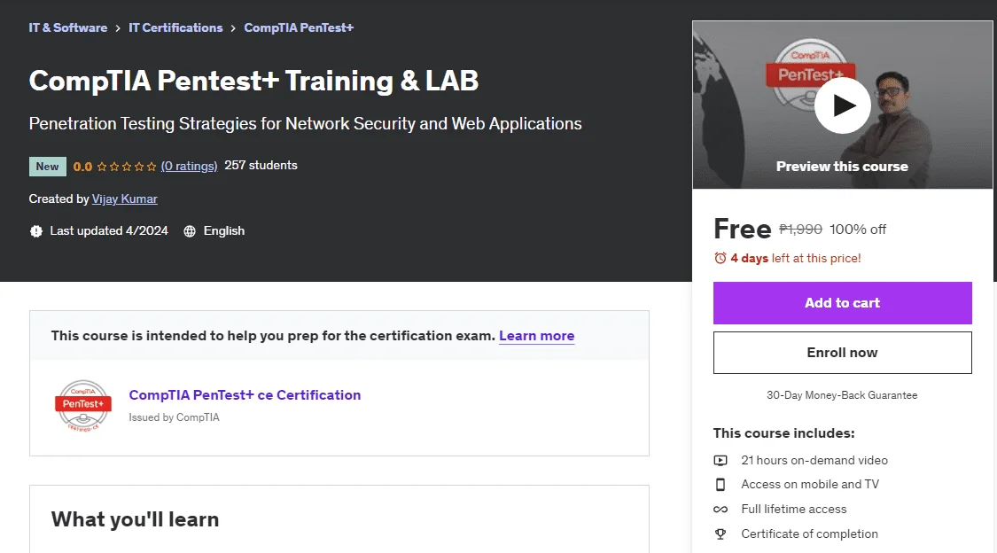Click the Enroll now button

843,353
